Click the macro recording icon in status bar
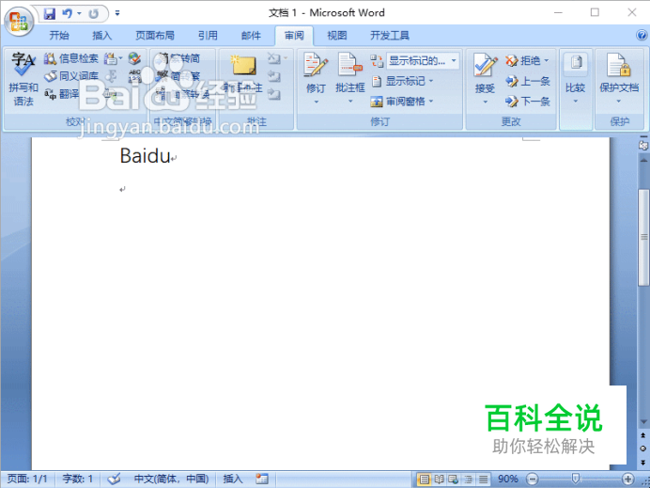Screen dimensions: 650x488 (x=261, y=479)
